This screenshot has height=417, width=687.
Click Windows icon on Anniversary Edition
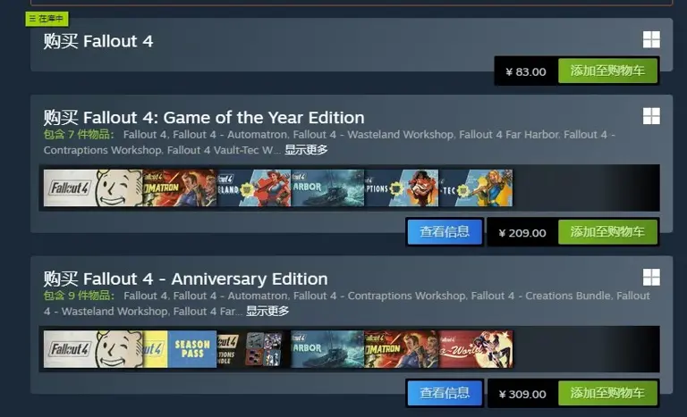click(651, 278)
